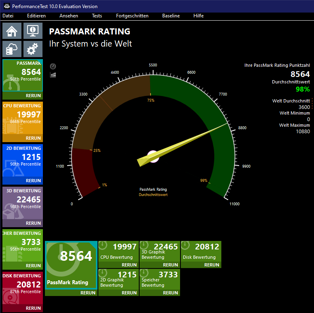Click RERUN on the bottom Speicher Bewertung tile
Screen dimensions: 314x313
(x=170, y=293)
